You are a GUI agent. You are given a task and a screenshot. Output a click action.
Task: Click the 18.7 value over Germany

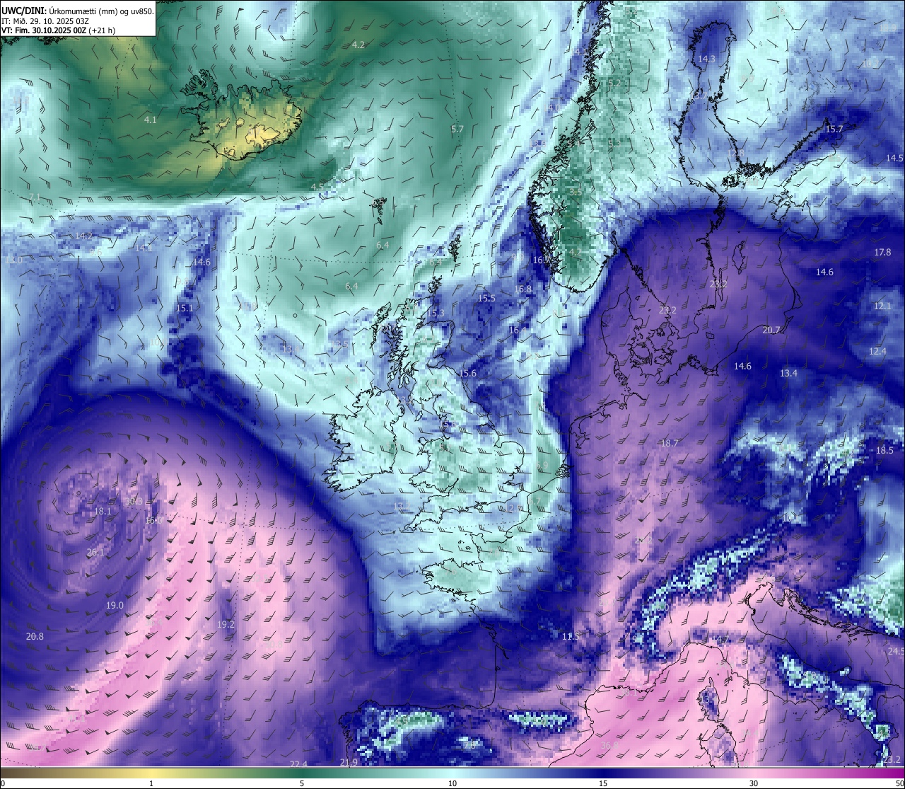click(669, 443)
